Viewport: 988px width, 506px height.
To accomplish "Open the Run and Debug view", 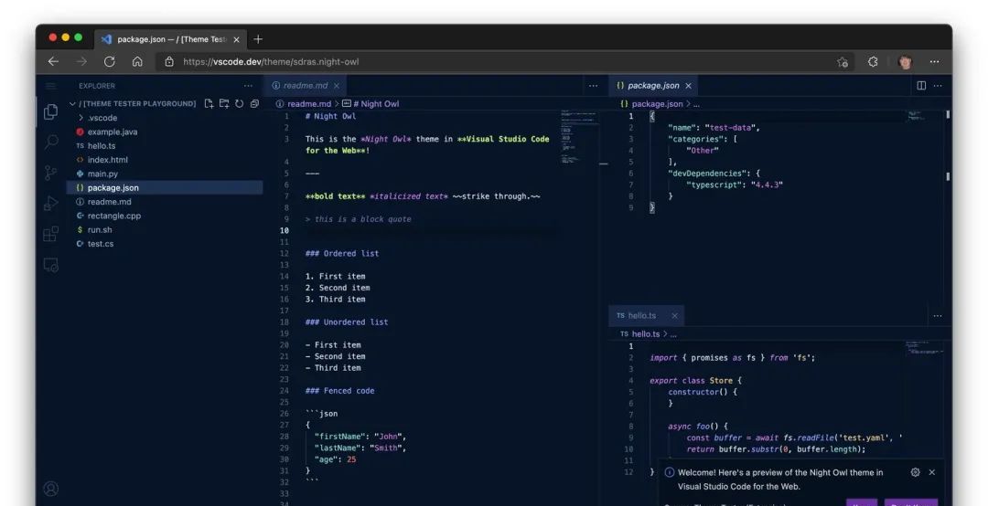I will click(51, 204).
